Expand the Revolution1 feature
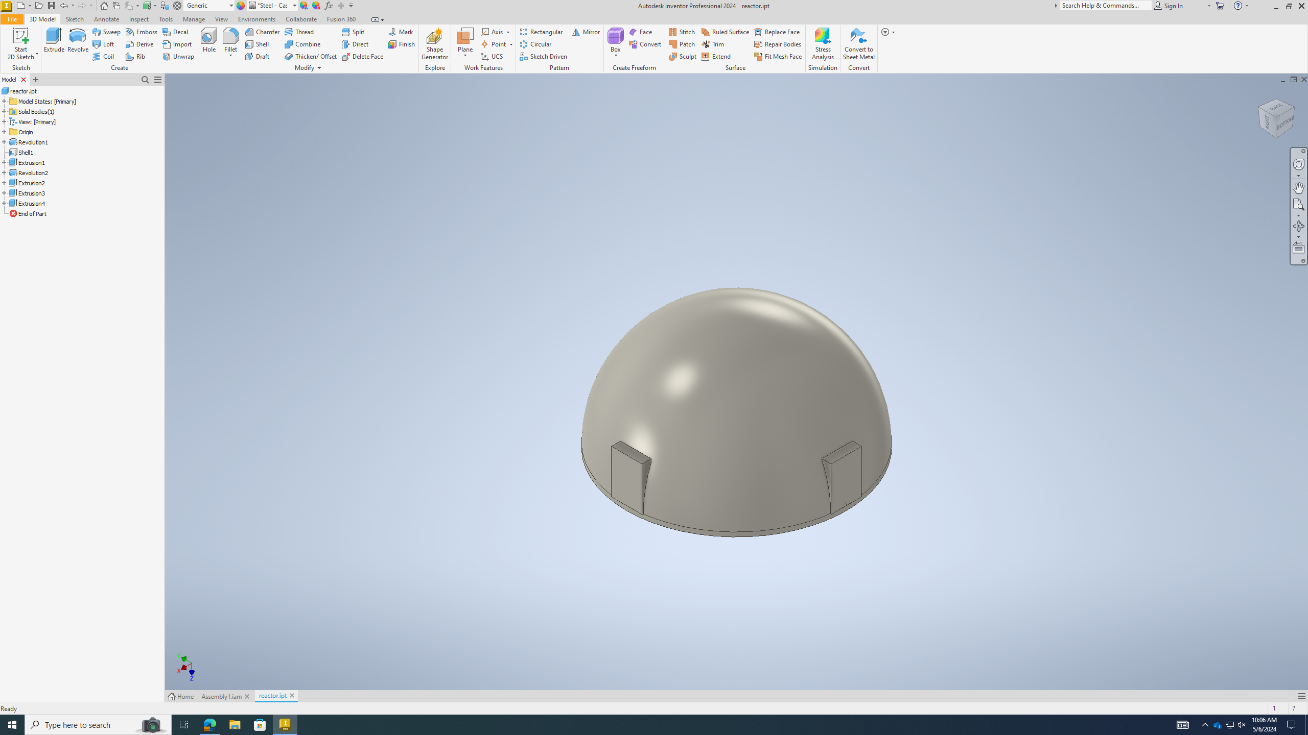Image resolution: width=1308 pixels, height=735 pixels. tap(4, 142)
